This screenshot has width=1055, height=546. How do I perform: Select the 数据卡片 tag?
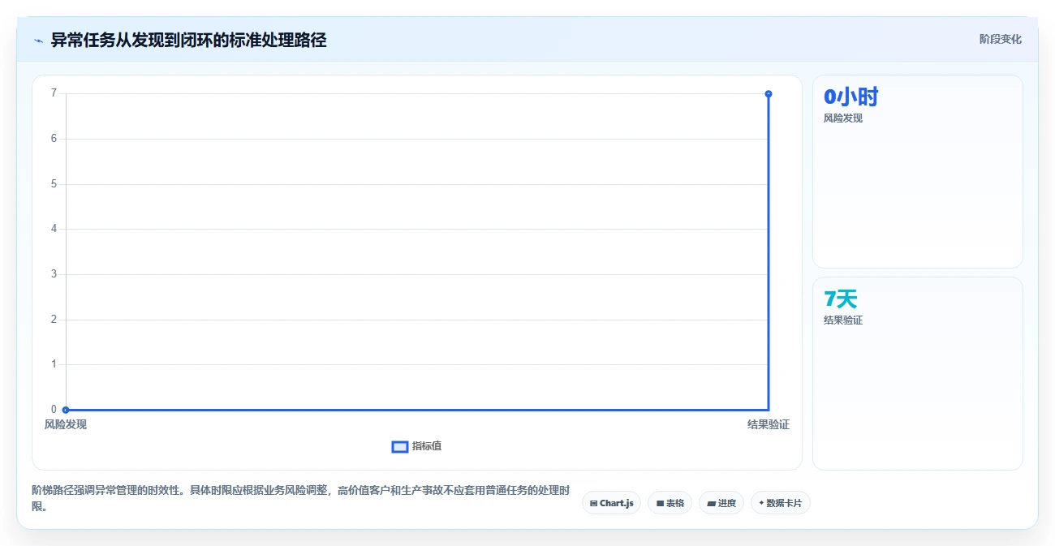(781, 503)
